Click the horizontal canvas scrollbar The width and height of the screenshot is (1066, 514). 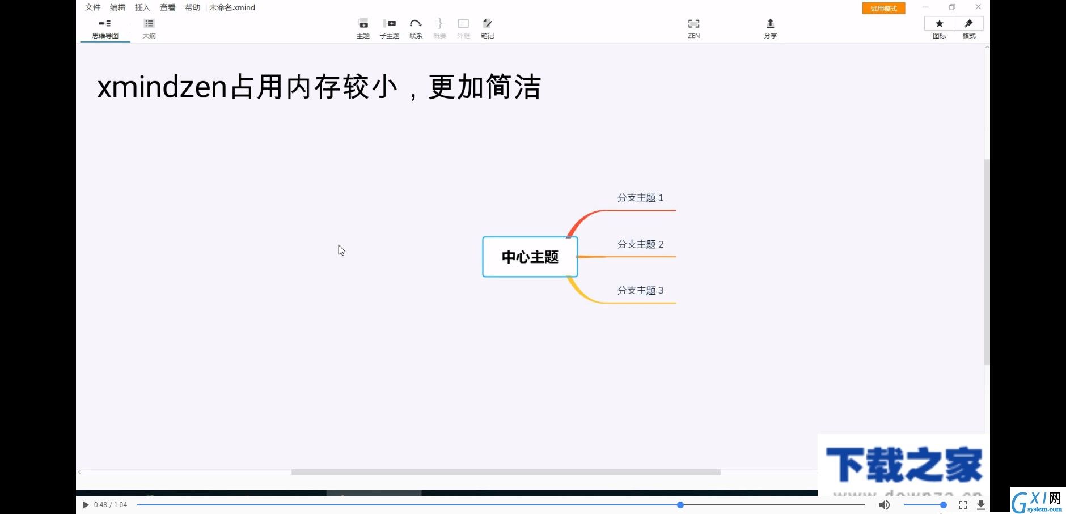[506, 472]
